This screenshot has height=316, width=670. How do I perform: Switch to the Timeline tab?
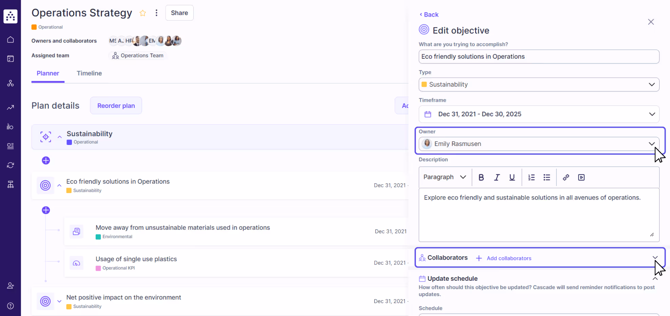(x=89, y=73)
